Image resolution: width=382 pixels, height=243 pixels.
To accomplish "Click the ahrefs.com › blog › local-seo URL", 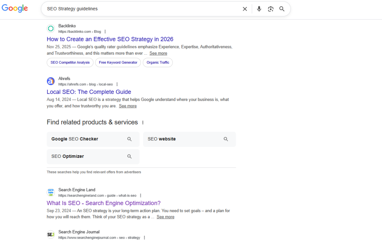I will pyautogui.click(x=85, y=84).
